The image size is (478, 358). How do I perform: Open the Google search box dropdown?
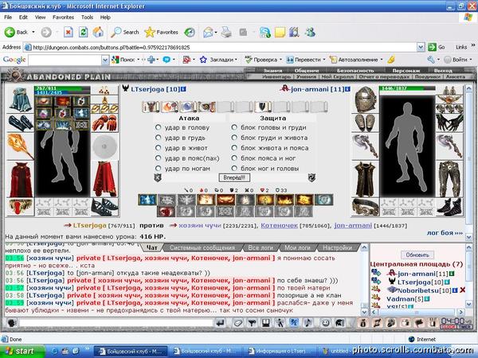point(105,60)
